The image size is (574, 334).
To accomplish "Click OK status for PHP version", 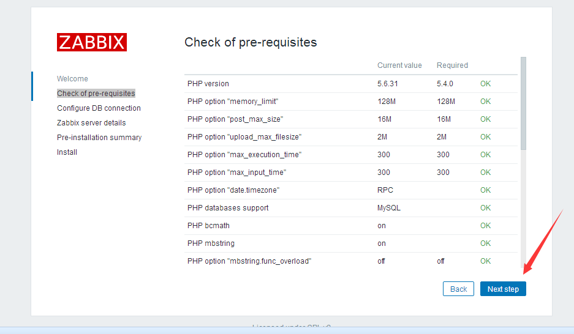I will [x=485, y=84].
